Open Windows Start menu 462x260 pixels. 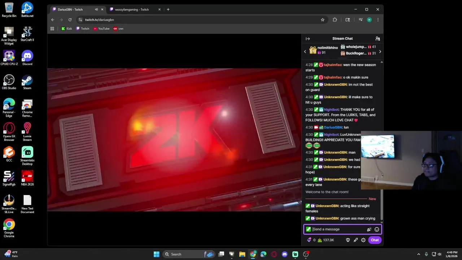point(156,254)
